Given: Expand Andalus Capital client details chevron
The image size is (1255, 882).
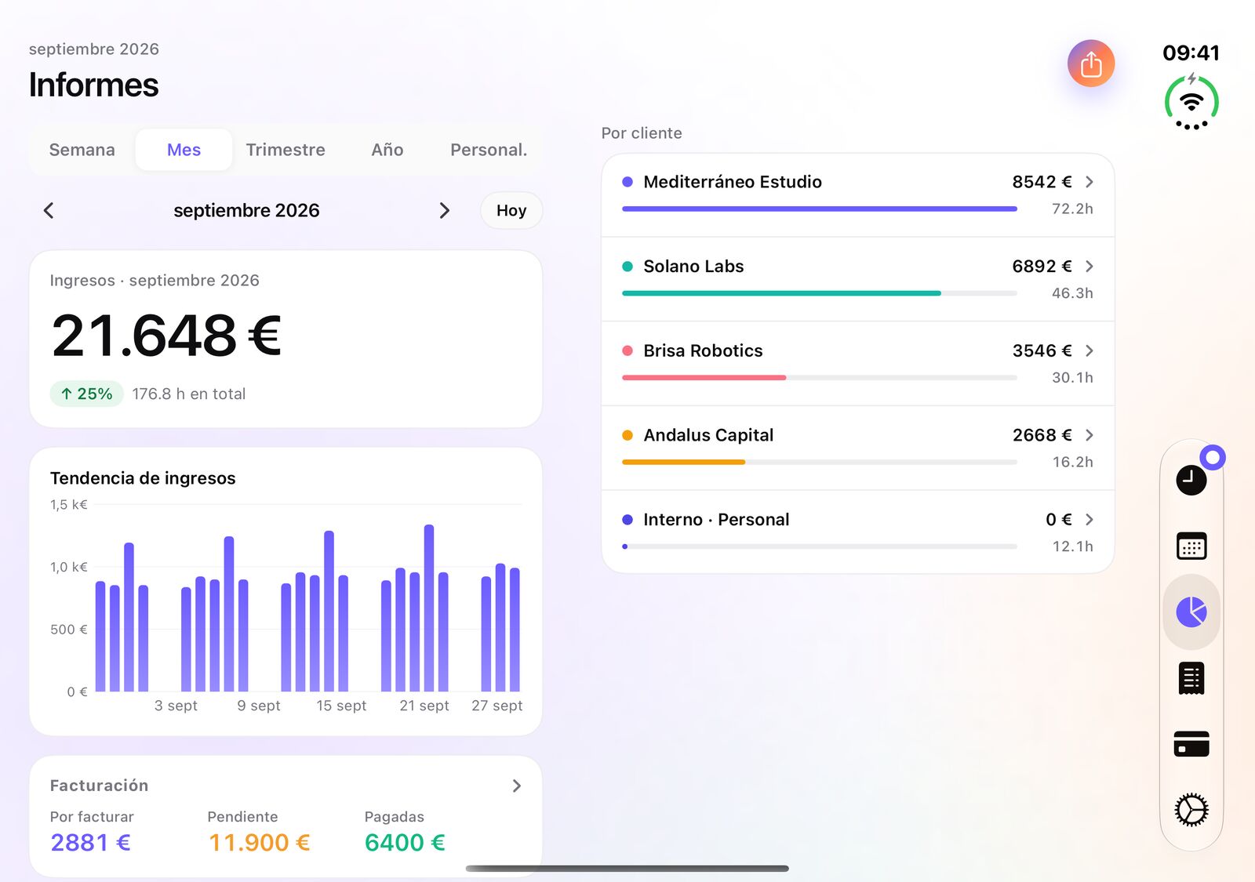Looking at the screenshot, I should pyautogui.click(x=1089, y=435).
